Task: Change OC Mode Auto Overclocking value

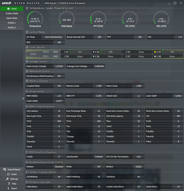Action: (x=53, y=37)
